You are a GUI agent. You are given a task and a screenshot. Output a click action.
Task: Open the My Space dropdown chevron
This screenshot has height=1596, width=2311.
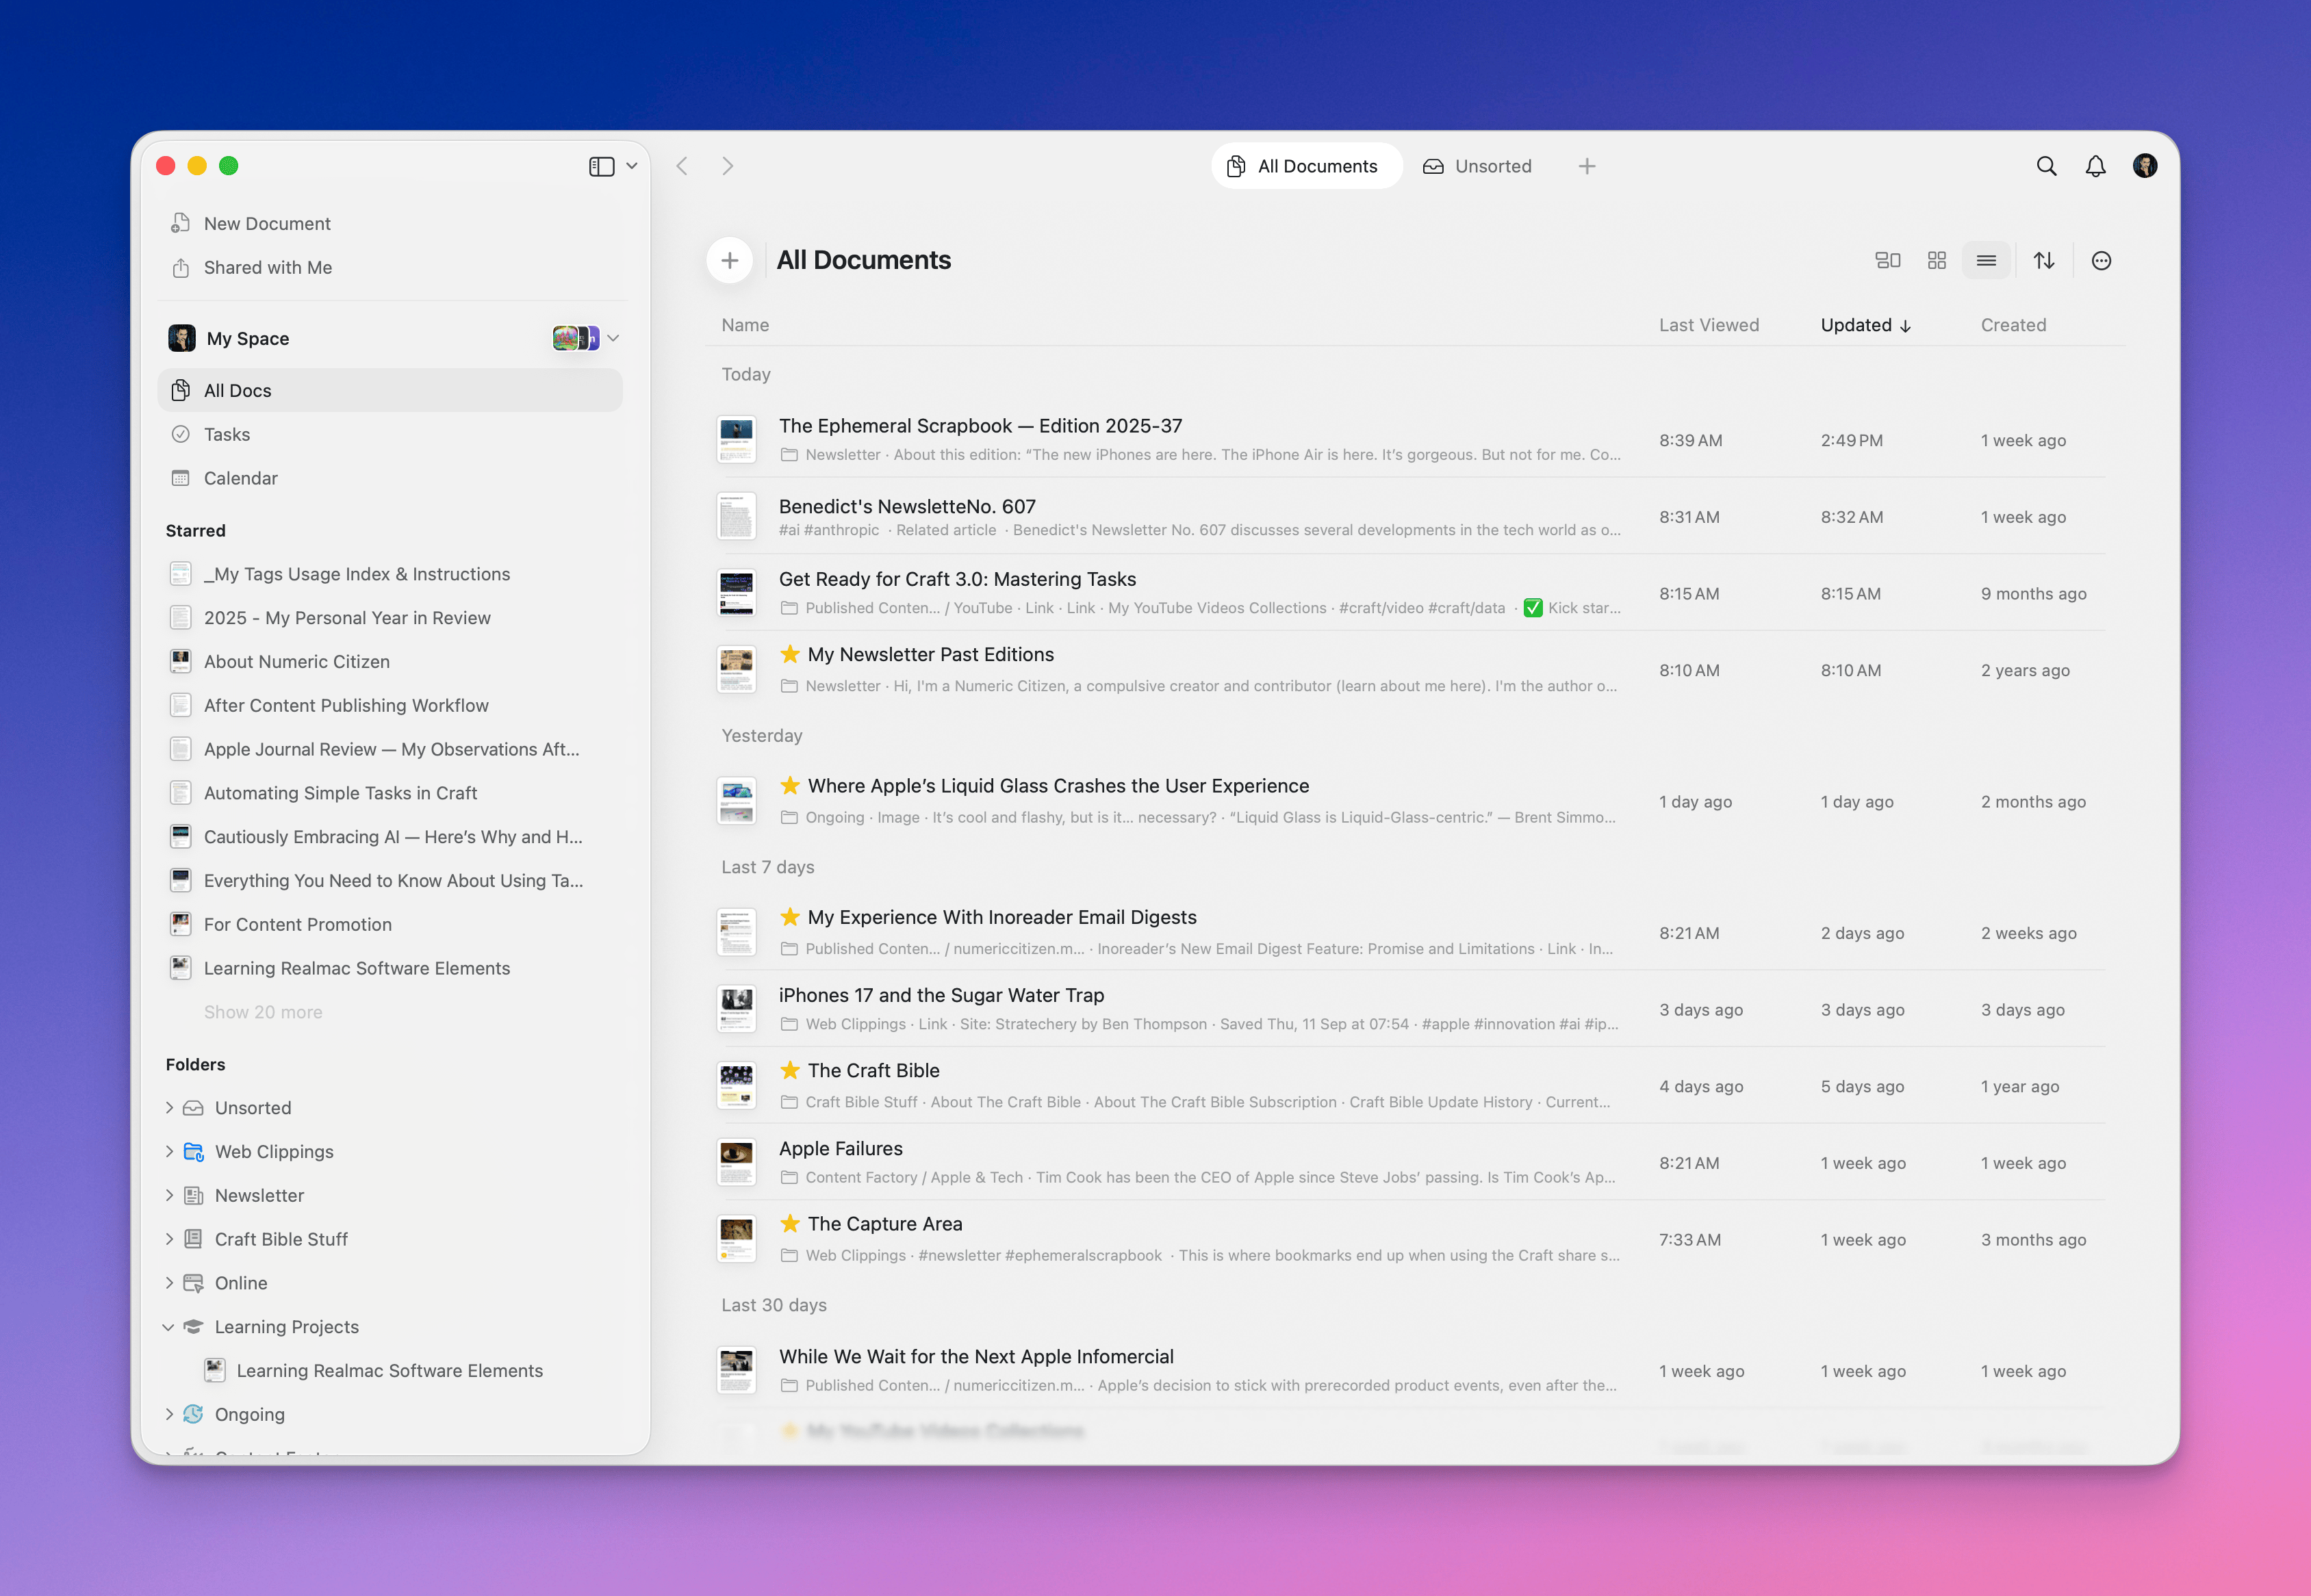pyautogui.click(x=614, y=338)
